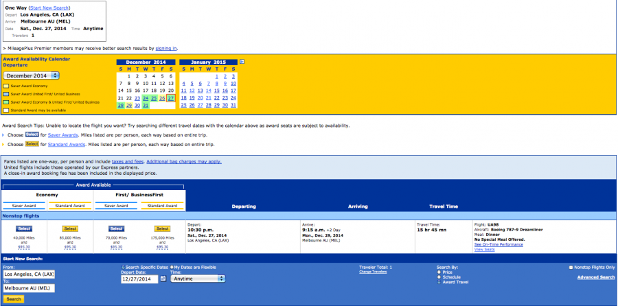Click the Saver Award Economy legend swatch

coord(5,86)
